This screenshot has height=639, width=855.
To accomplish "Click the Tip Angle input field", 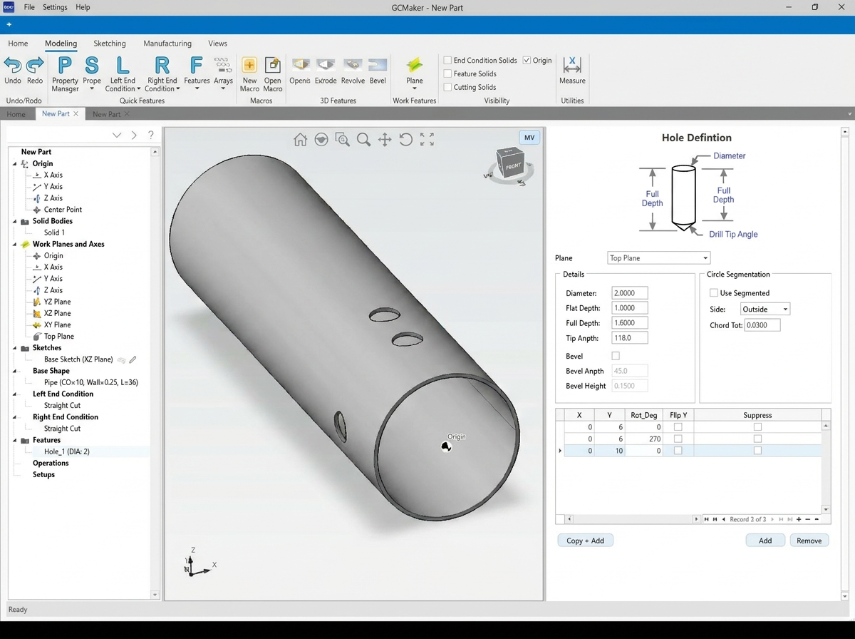I will click(629, 338).
